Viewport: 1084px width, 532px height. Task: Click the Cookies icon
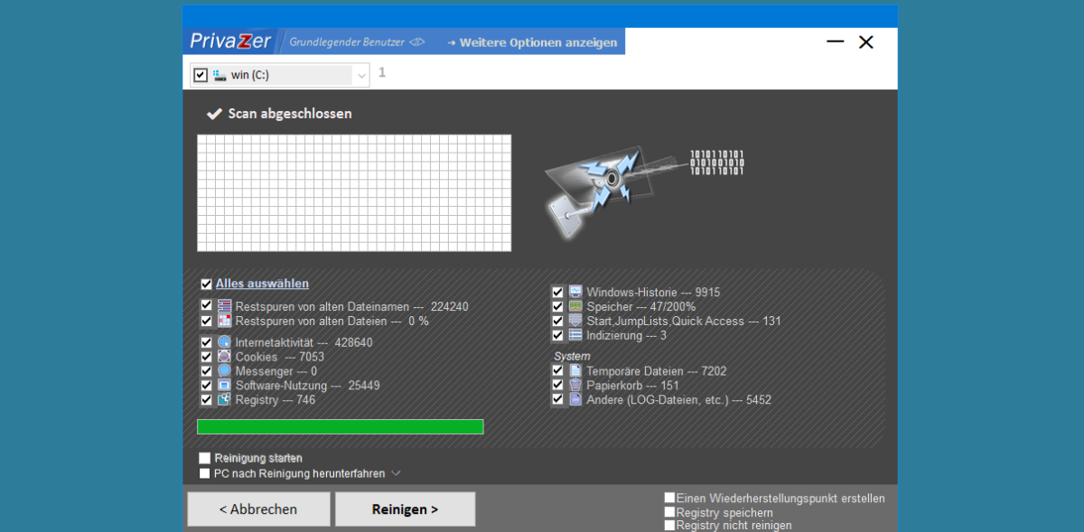(224, 357)
